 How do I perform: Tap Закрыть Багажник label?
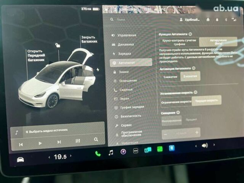click(x=89, y=39)
